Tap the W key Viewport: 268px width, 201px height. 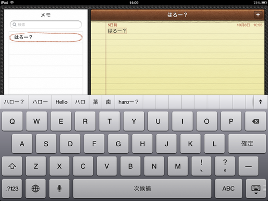36,121
